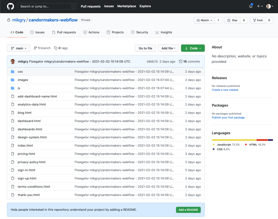
Task: Open the Insights tab
Action: (164, 32)
